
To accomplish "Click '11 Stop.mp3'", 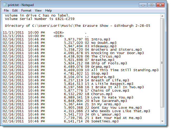I will pos(97,74).
